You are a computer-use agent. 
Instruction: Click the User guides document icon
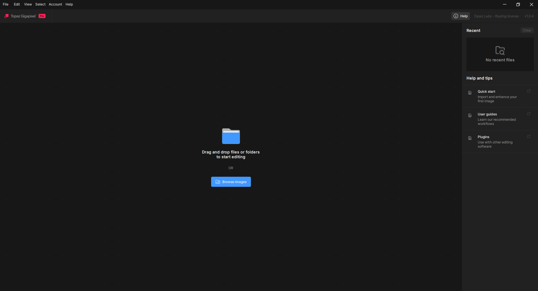(x=470, y=115)
